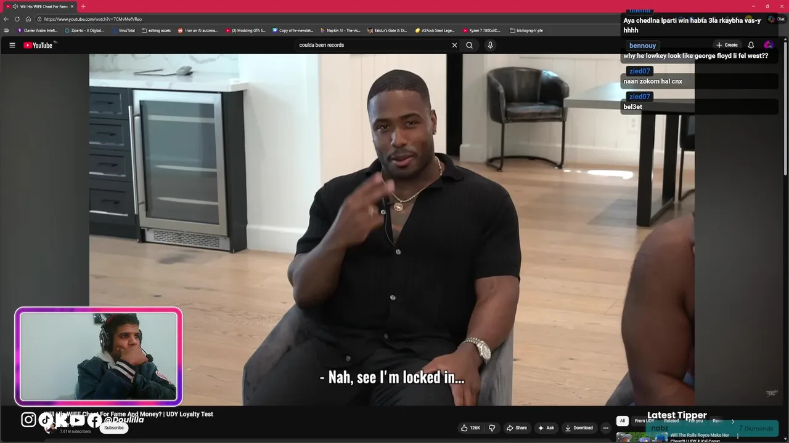Viewport: 789px width, 443px height.
Task: Pause the video by clicking the player
Action: coord(392,229)
